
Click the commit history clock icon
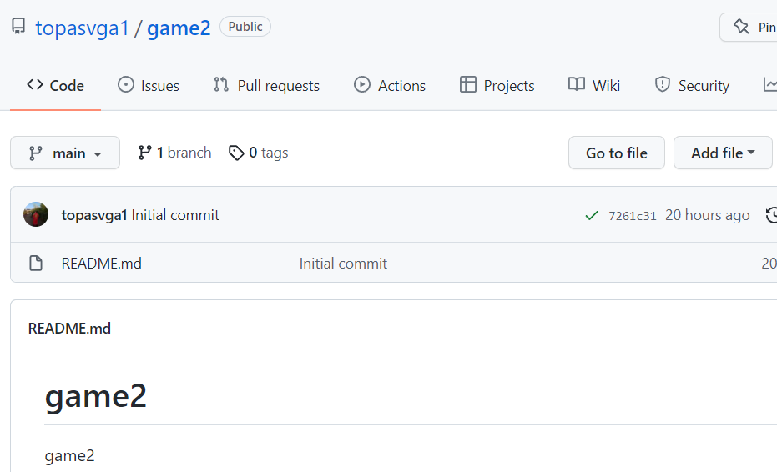coord(771,215)
